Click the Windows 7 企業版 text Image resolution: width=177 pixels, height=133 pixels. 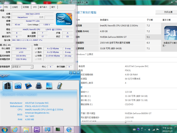(x=85, y=54)
